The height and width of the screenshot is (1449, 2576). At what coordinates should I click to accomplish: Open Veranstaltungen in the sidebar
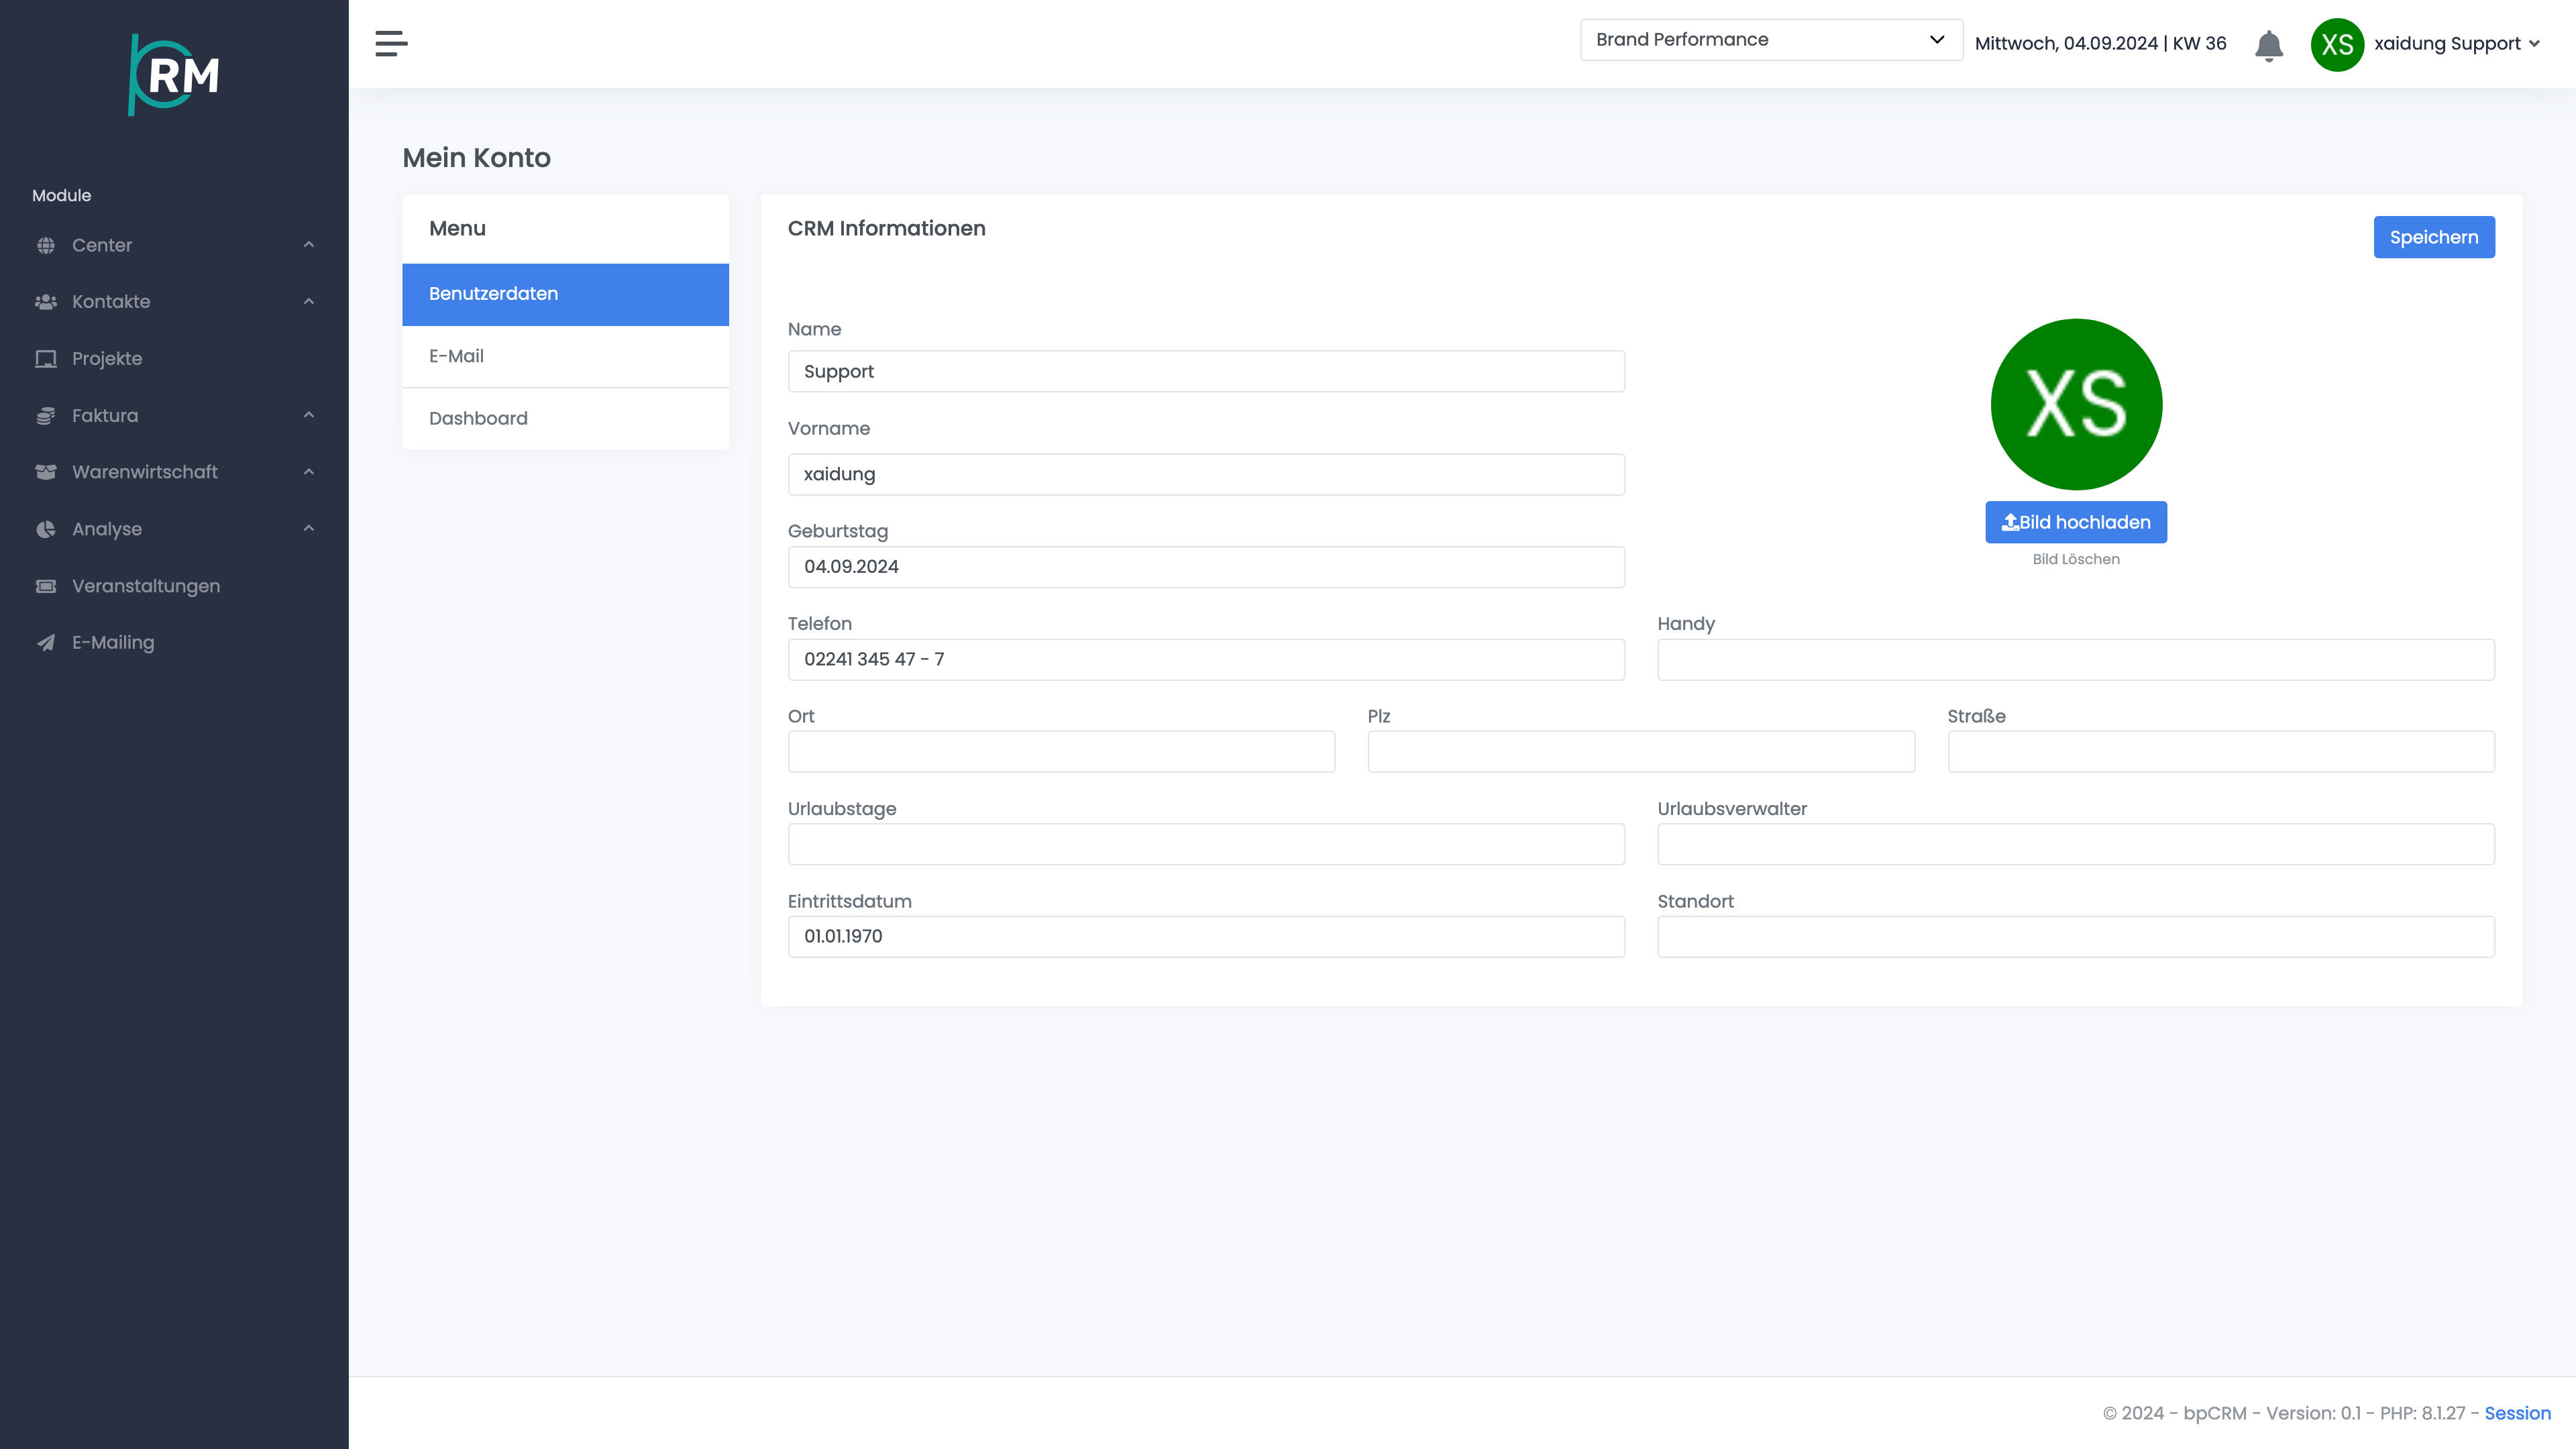[174, 586]
